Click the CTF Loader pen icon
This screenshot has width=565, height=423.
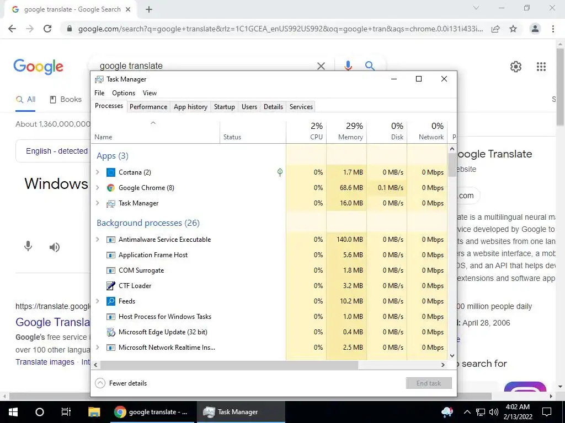[x=110, y=286]
